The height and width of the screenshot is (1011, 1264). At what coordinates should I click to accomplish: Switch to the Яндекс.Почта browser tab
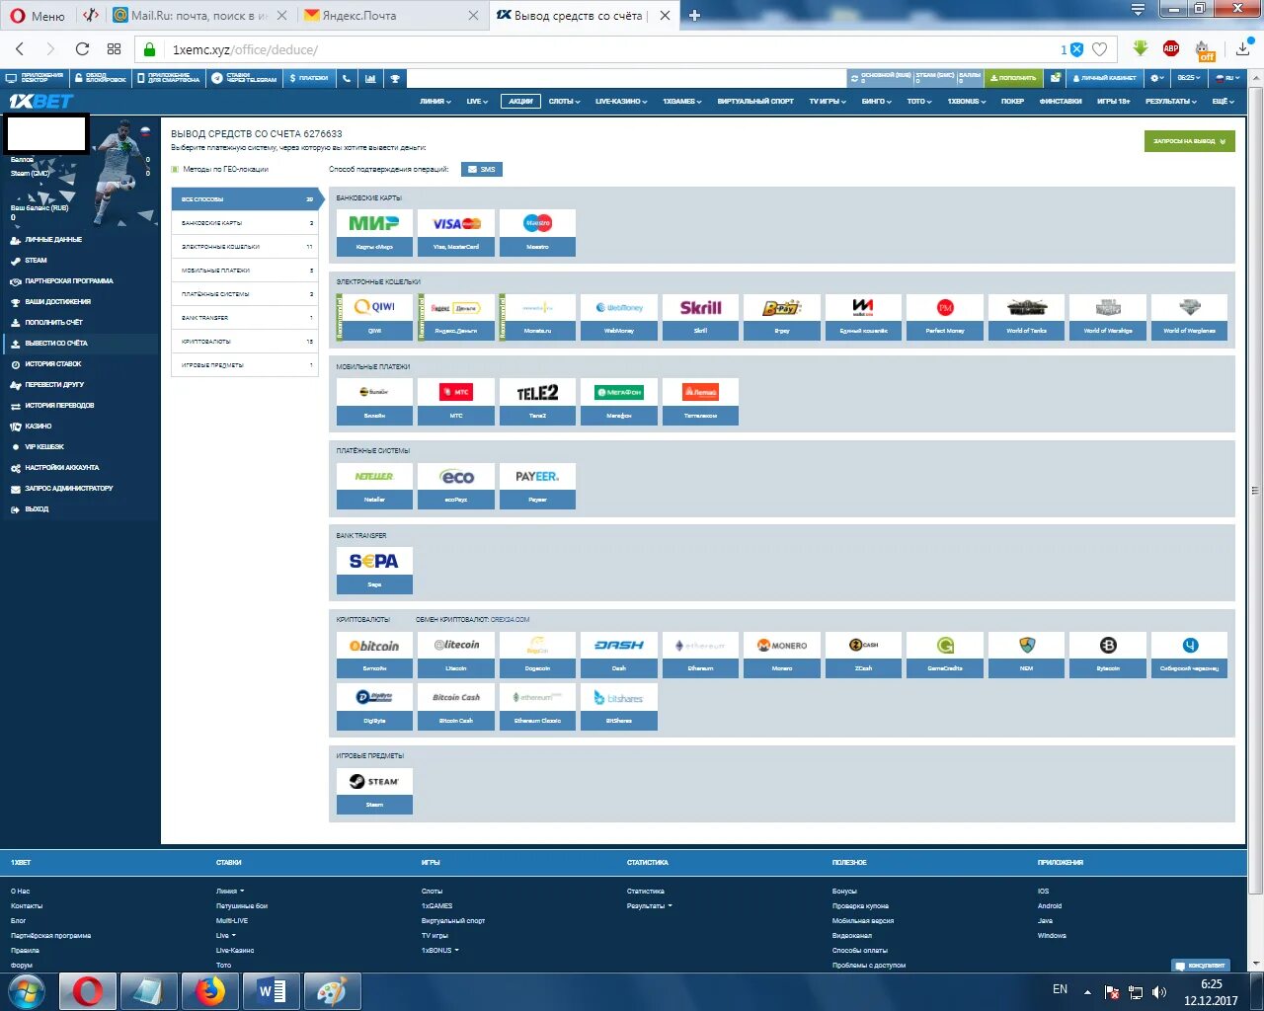point(390,15)
